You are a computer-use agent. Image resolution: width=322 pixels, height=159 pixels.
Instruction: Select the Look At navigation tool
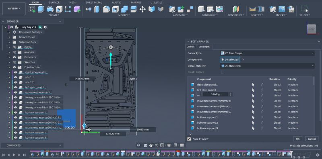pos(146,145)
